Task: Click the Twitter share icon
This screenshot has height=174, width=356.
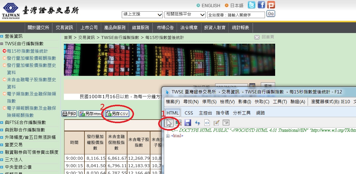Action: [252, 5]
